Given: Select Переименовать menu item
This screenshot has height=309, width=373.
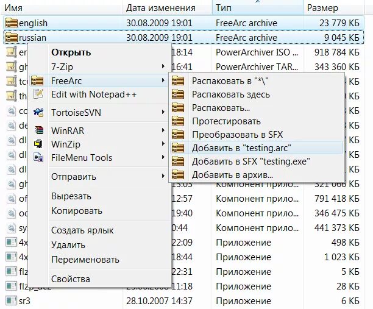Looking at the screenshot, I should [x=99, y=260].
